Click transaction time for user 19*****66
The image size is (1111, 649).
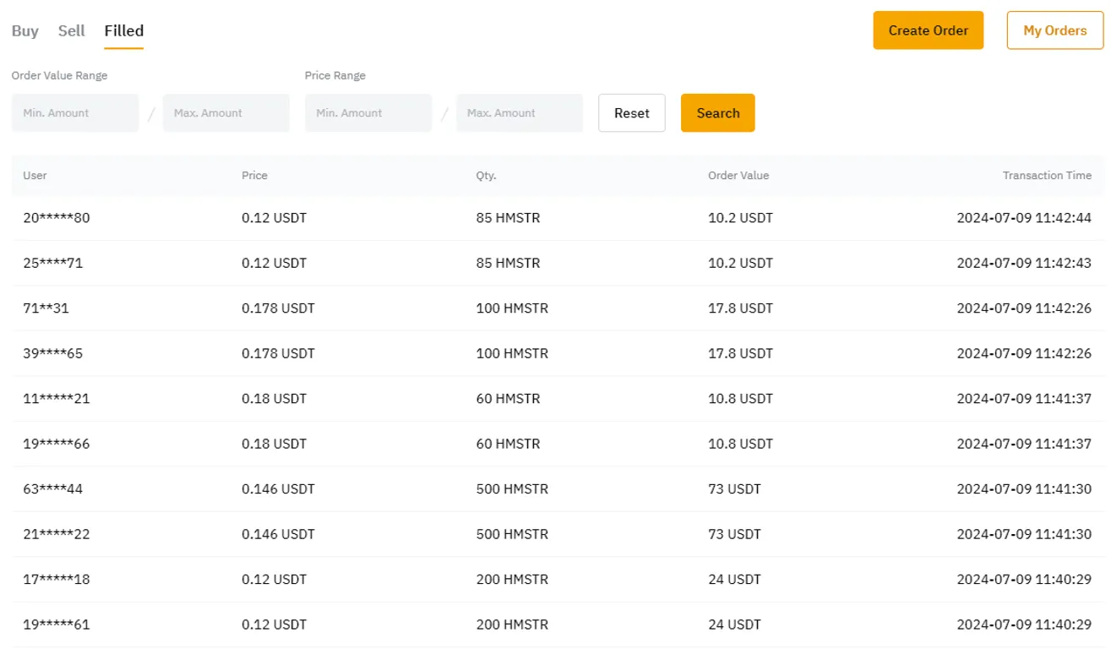[x=1024, y=444]
